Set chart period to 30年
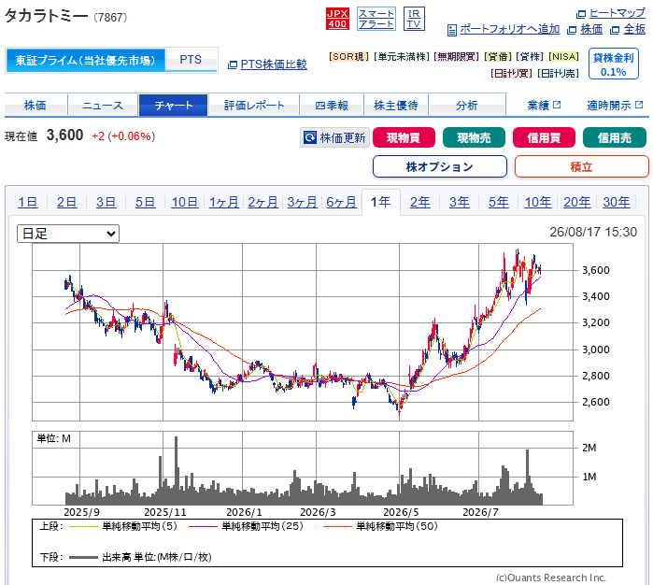 616,202
